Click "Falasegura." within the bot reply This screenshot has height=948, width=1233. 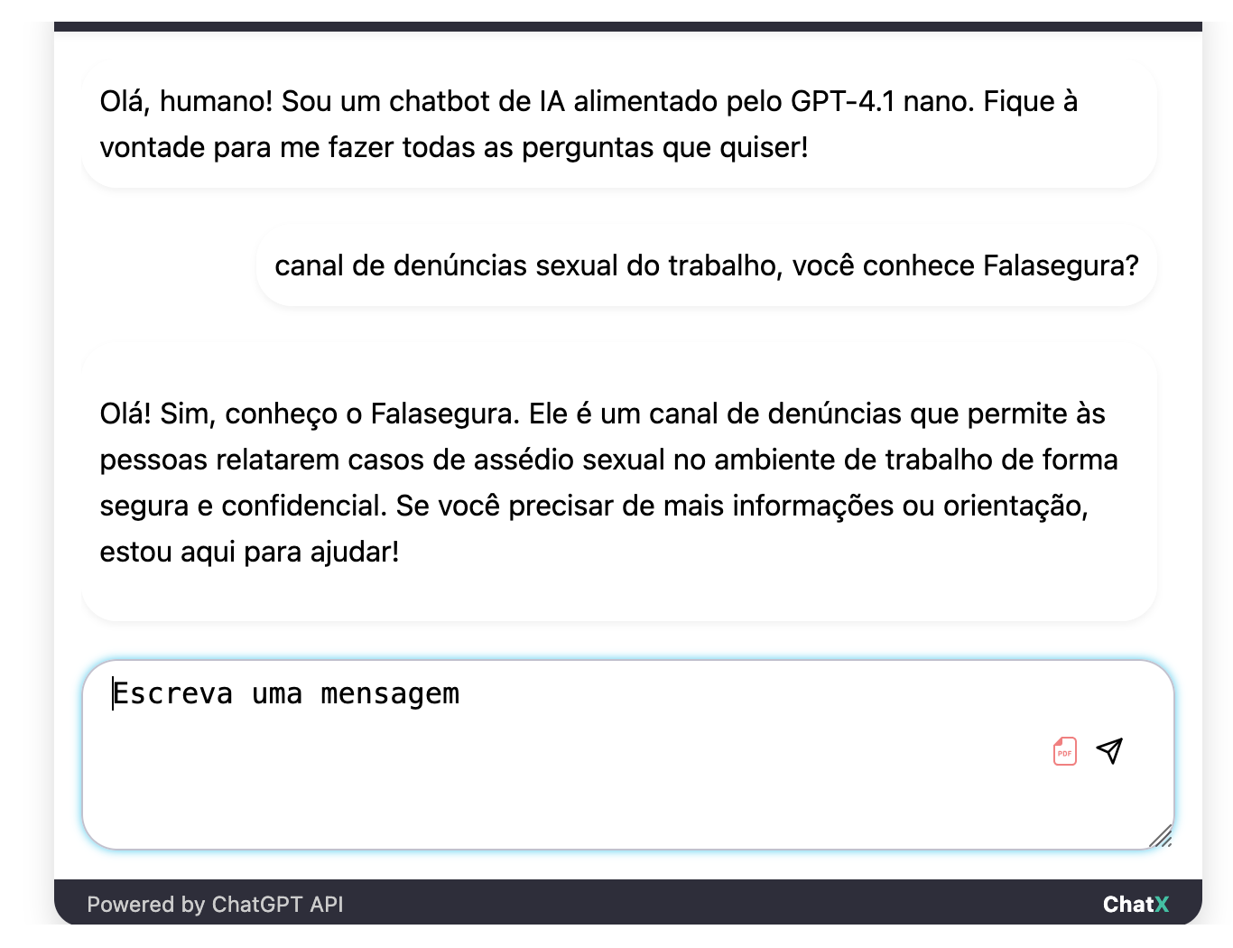point(446,414)
